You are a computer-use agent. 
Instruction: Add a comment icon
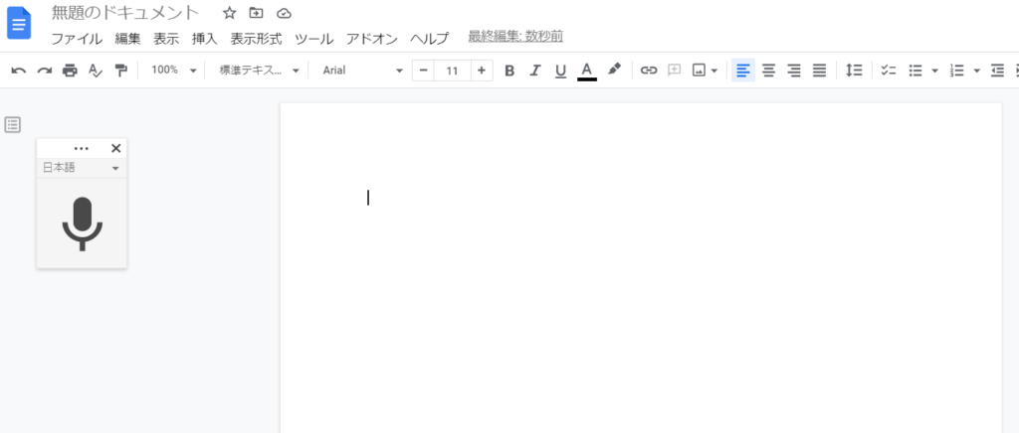tap(675, 71)
